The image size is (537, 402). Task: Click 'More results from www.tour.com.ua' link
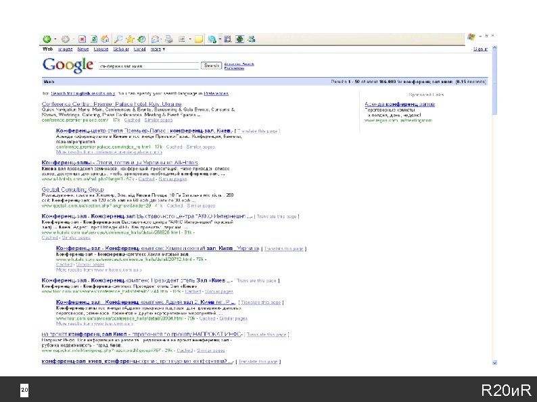tap(95, 324)
